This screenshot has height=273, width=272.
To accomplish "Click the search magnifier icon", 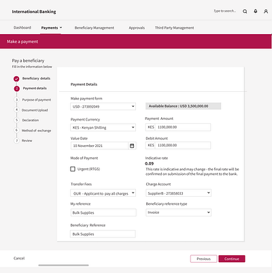I will [x=245, y=12].
